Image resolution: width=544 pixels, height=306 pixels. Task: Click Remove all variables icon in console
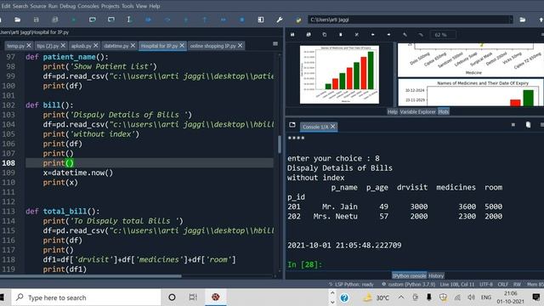tap(528, 125)
